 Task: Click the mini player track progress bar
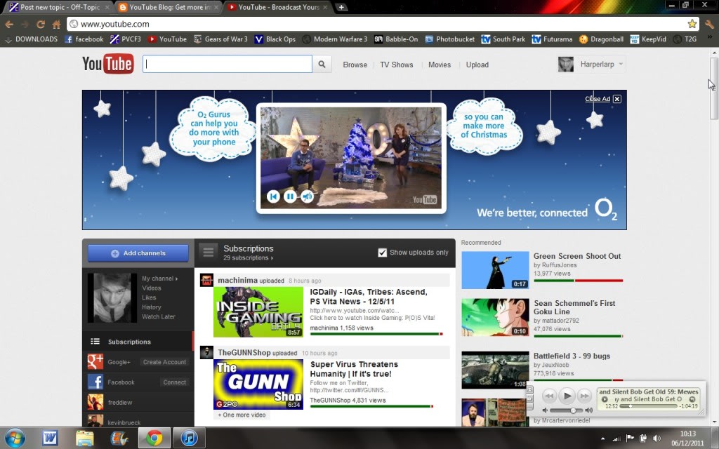[x=648, y=406]
